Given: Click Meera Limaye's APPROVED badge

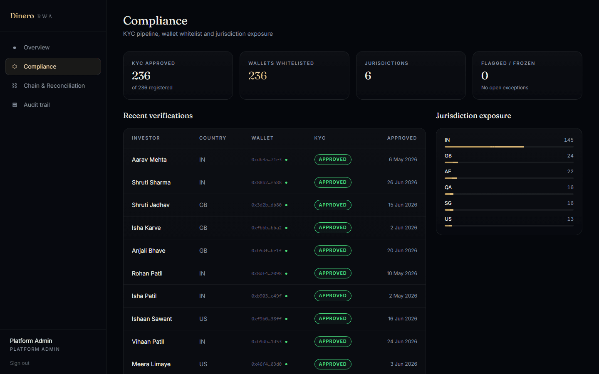Looking at the screenshot, I should tap(333, 364).
